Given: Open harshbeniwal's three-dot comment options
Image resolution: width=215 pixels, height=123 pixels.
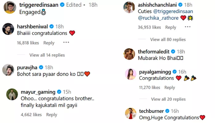Looking at the screenshot, I should pyautogui.click(x=66, y=42).
